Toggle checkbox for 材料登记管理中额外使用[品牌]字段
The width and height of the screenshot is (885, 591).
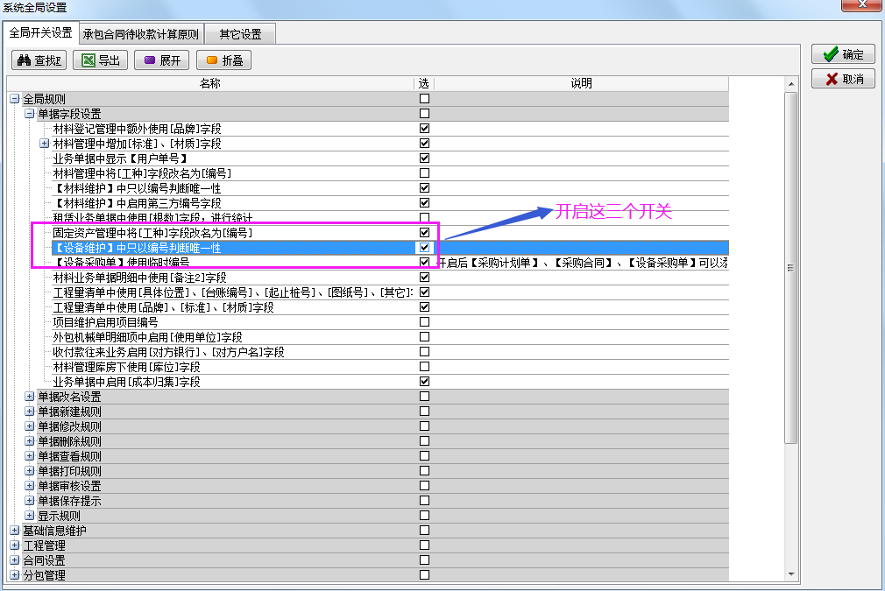click(x=424, y=129)
